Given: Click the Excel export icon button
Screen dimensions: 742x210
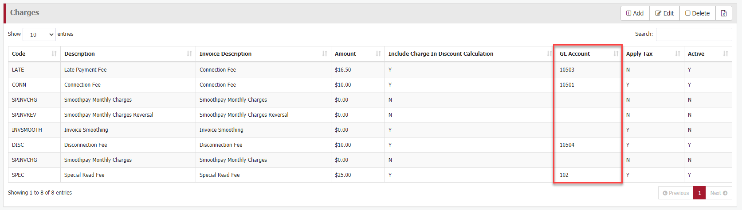Looking at the screenshot, I should (x=723, y=13).
